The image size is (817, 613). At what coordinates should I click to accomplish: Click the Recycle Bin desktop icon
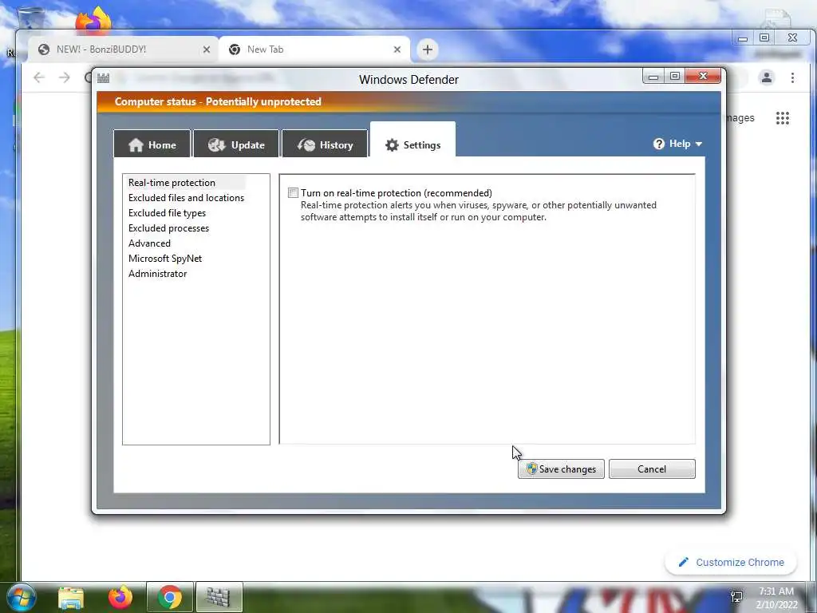[x=30, y=17]
